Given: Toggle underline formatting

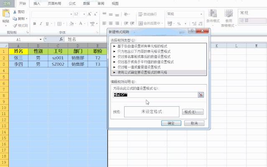Looking at the screenshot, I should [x=47, y=24].
